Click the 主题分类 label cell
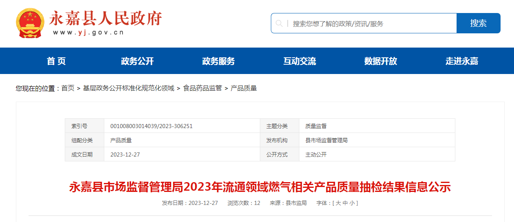514x222 pixels. pyautogui.click(x=279, y=126)
